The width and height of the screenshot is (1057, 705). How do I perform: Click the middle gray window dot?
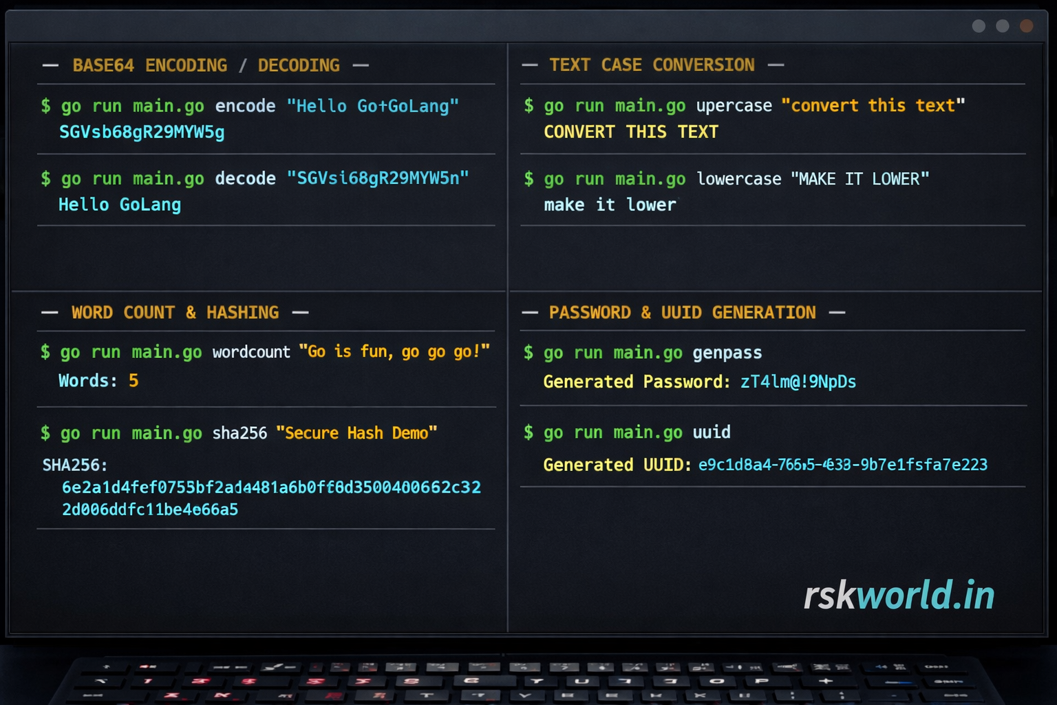coord(1003,26)
